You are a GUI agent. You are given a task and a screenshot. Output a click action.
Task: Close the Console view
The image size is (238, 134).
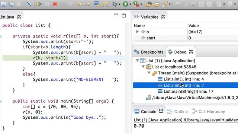tap(161, 111)
